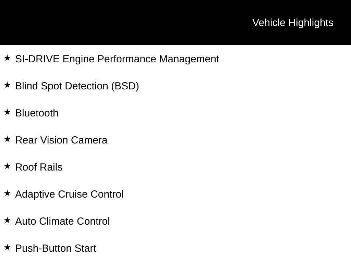Click the star beside Adaptive Cruise Control

[7, 193]
